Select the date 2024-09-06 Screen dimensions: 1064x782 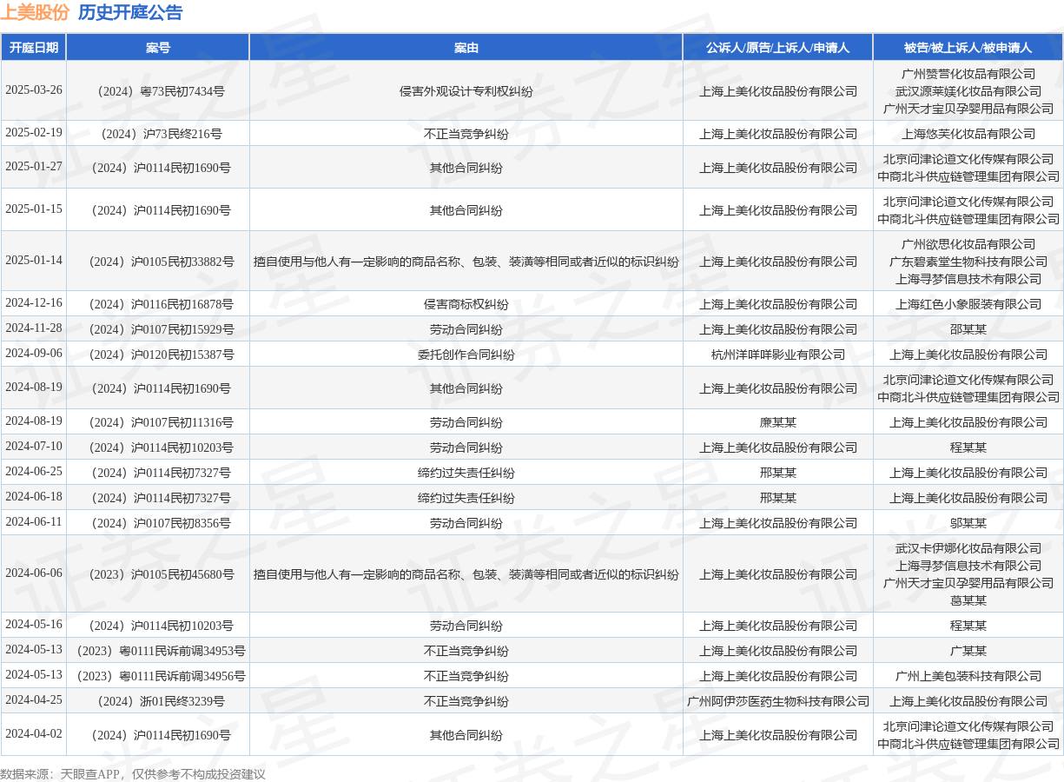point(34,354)
